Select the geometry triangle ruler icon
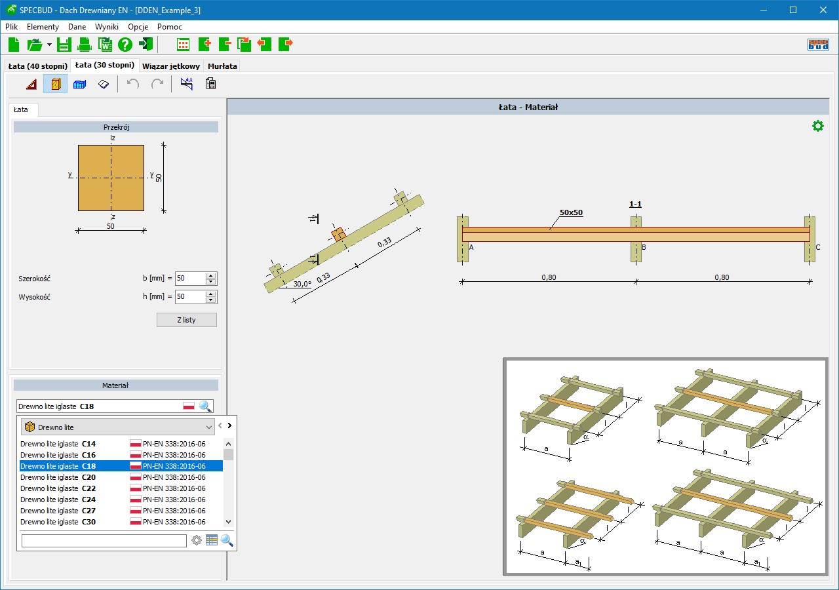The width and height of the screenshot is (839, 590). (x=31, y=84)
